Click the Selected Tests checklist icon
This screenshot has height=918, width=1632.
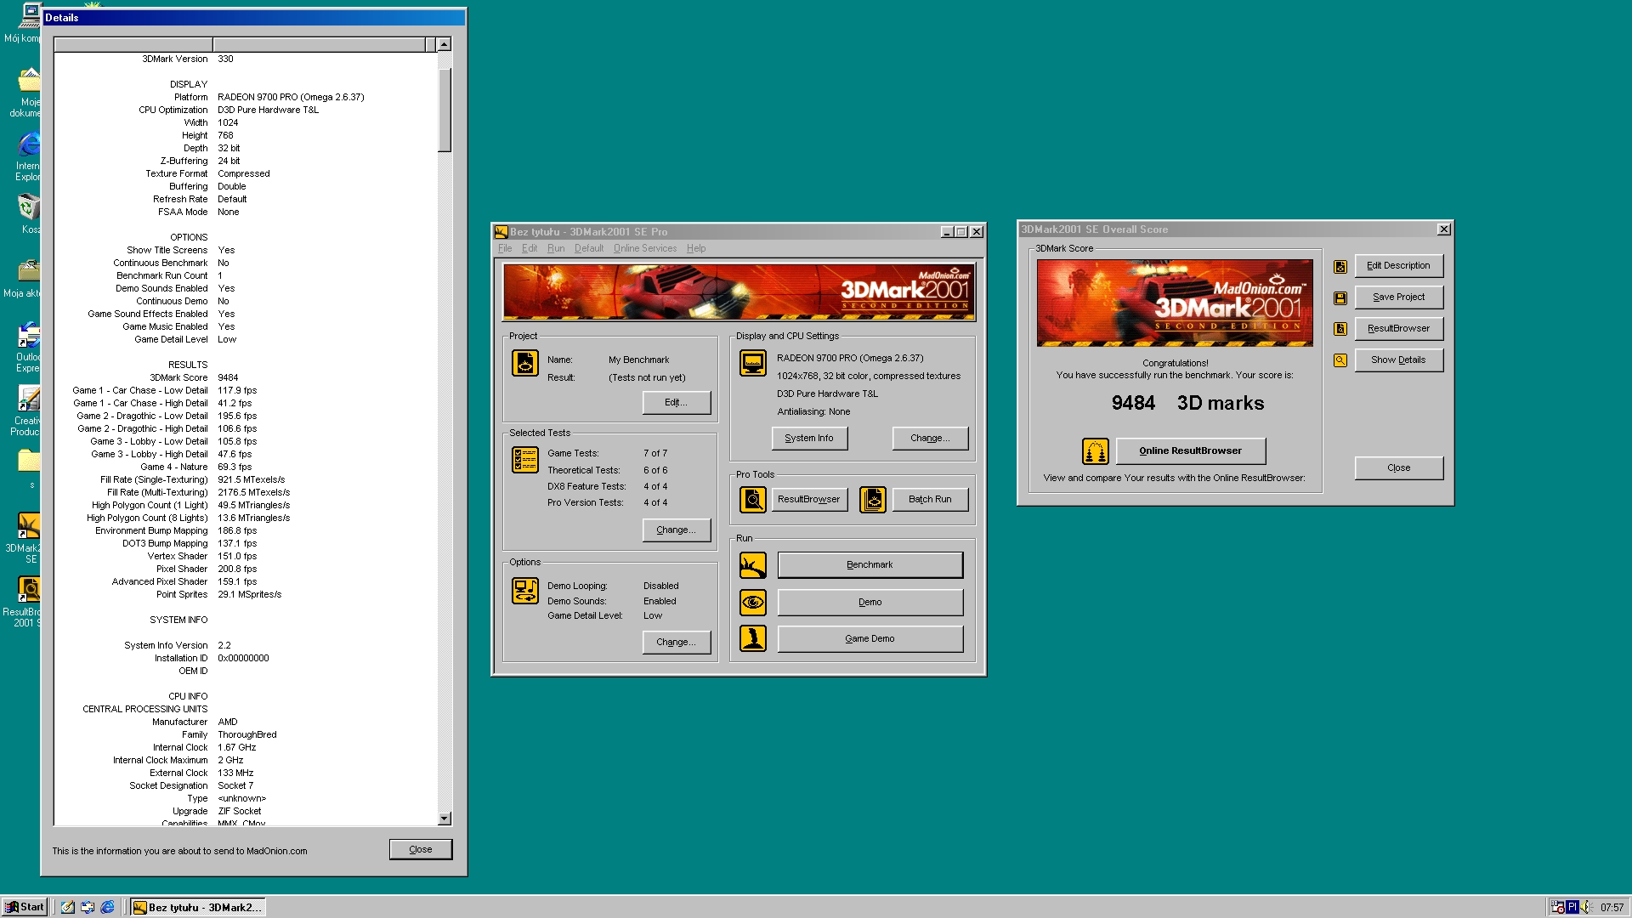click(x=524, y=460)
